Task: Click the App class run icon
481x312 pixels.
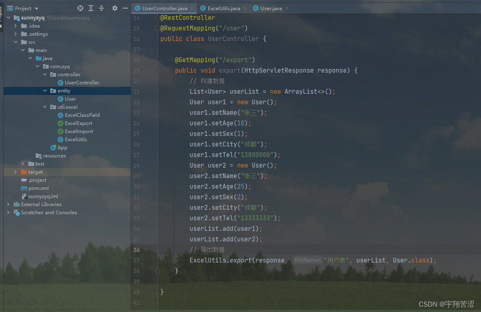Action: tap(53, 148)
